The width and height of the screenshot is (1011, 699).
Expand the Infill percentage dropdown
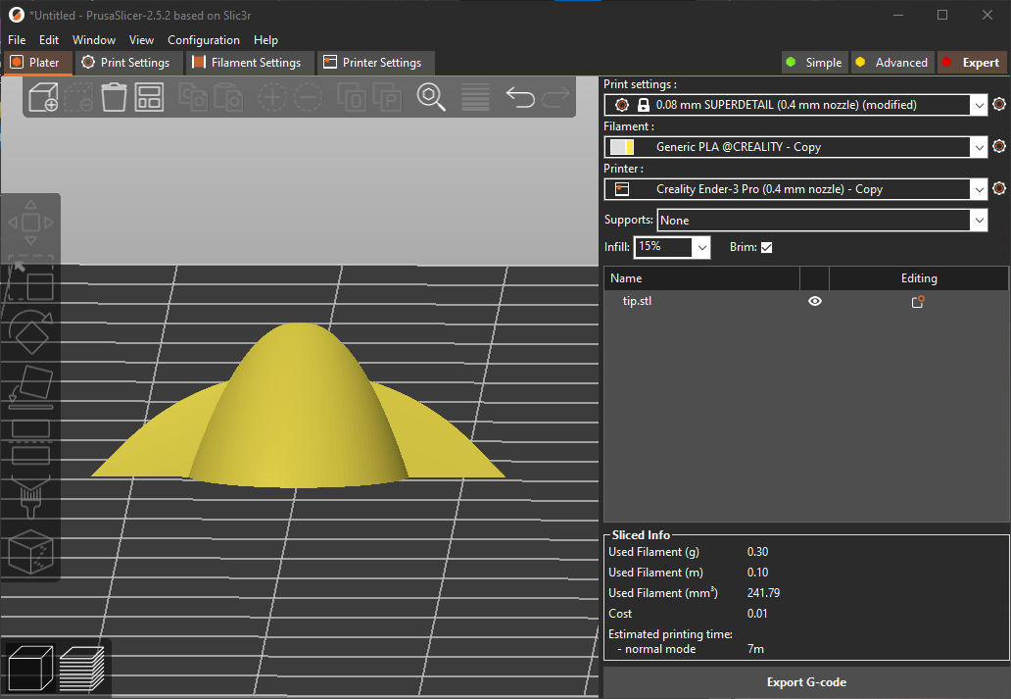701,247
